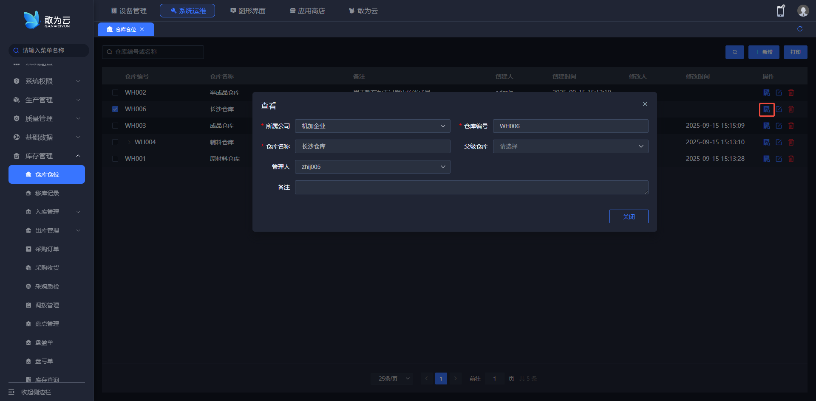The height and width of the screenshot is (401, 816).
Task: Click the view icon for WH006 row
Action: tap(766, 109)
